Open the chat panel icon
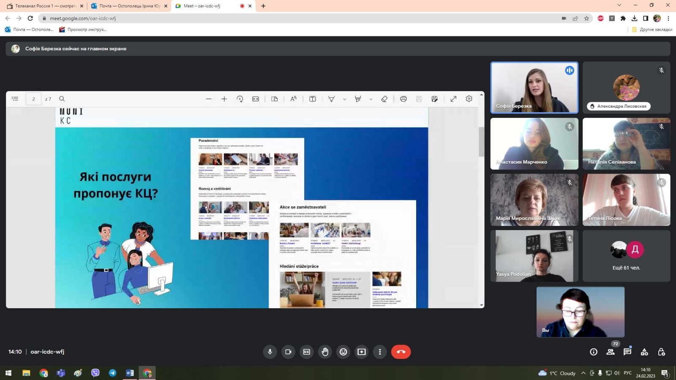The image size is (676, 380). click(627, 352)
